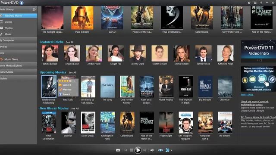The width and height of the screenshot is (276, 155).
Task: Click the upgrade arrow icon beside PowerDVD title
Action: 22,3
